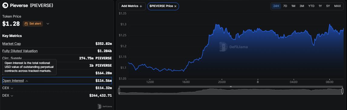The width and height of the screenshot is (347, 110).
Task: Click the $1.28 token price
Action: [11, 24]
